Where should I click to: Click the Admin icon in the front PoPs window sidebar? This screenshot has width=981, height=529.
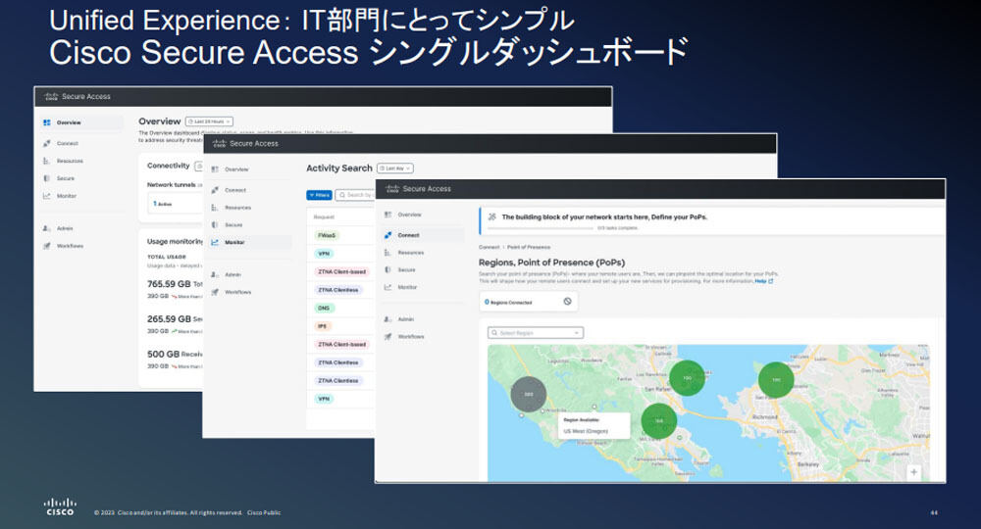coord(387,319)
